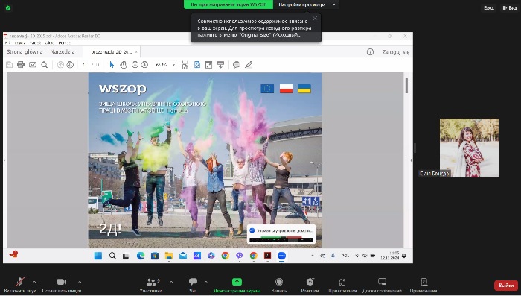Stop video with Остановить видео button
521x296 pixels.
[62, 286]
